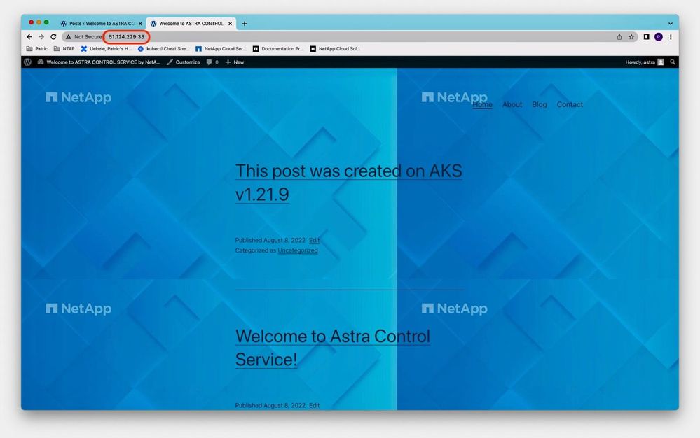Edit the Welcome to Astra Control Service post

[315, 406]
